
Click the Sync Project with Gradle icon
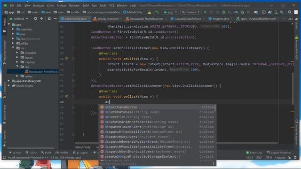(269, 12)
